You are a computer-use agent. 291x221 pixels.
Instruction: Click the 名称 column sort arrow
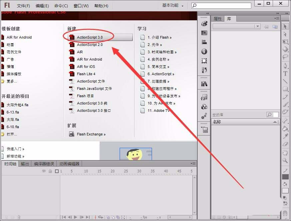tap(275, 122)
